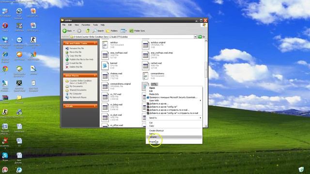
Task: Choose Create Shortcut in context menu
Action: point(174,130)
